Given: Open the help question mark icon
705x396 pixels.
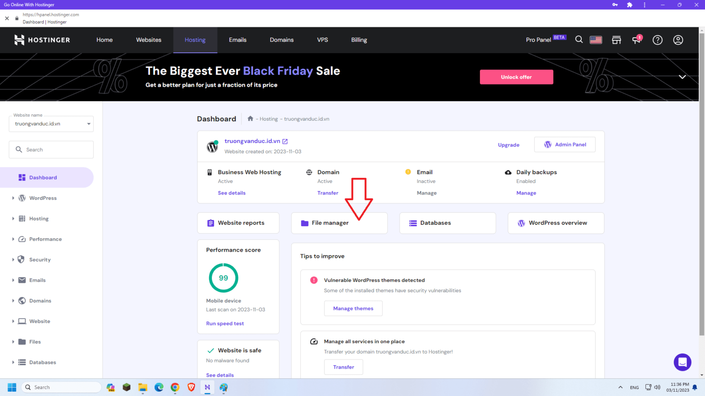Looking at the screenshot, I should point(657,40).
